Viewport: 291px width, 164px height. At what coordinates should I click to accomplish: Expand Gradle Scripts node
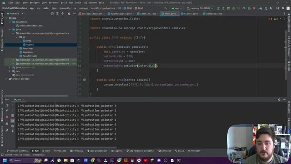tap(6, 79)
